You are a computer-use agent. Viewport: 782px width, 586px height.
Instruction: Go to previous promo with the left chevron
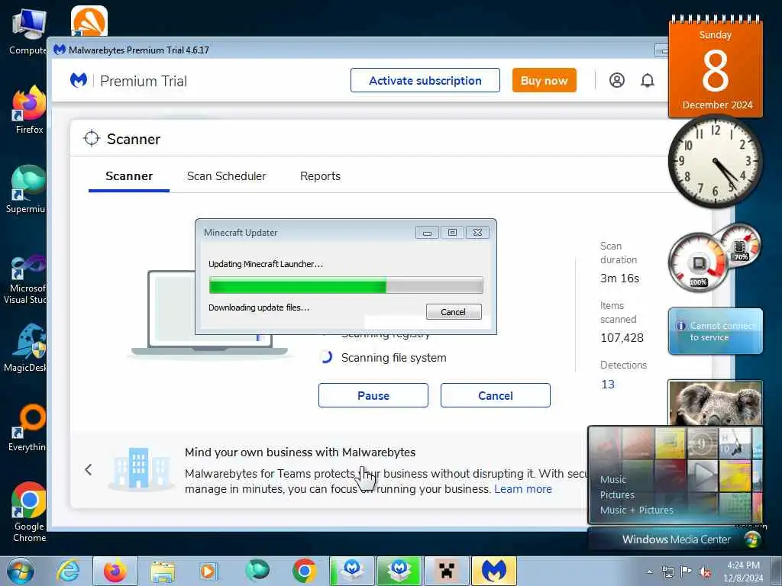[x=89, y=469]
